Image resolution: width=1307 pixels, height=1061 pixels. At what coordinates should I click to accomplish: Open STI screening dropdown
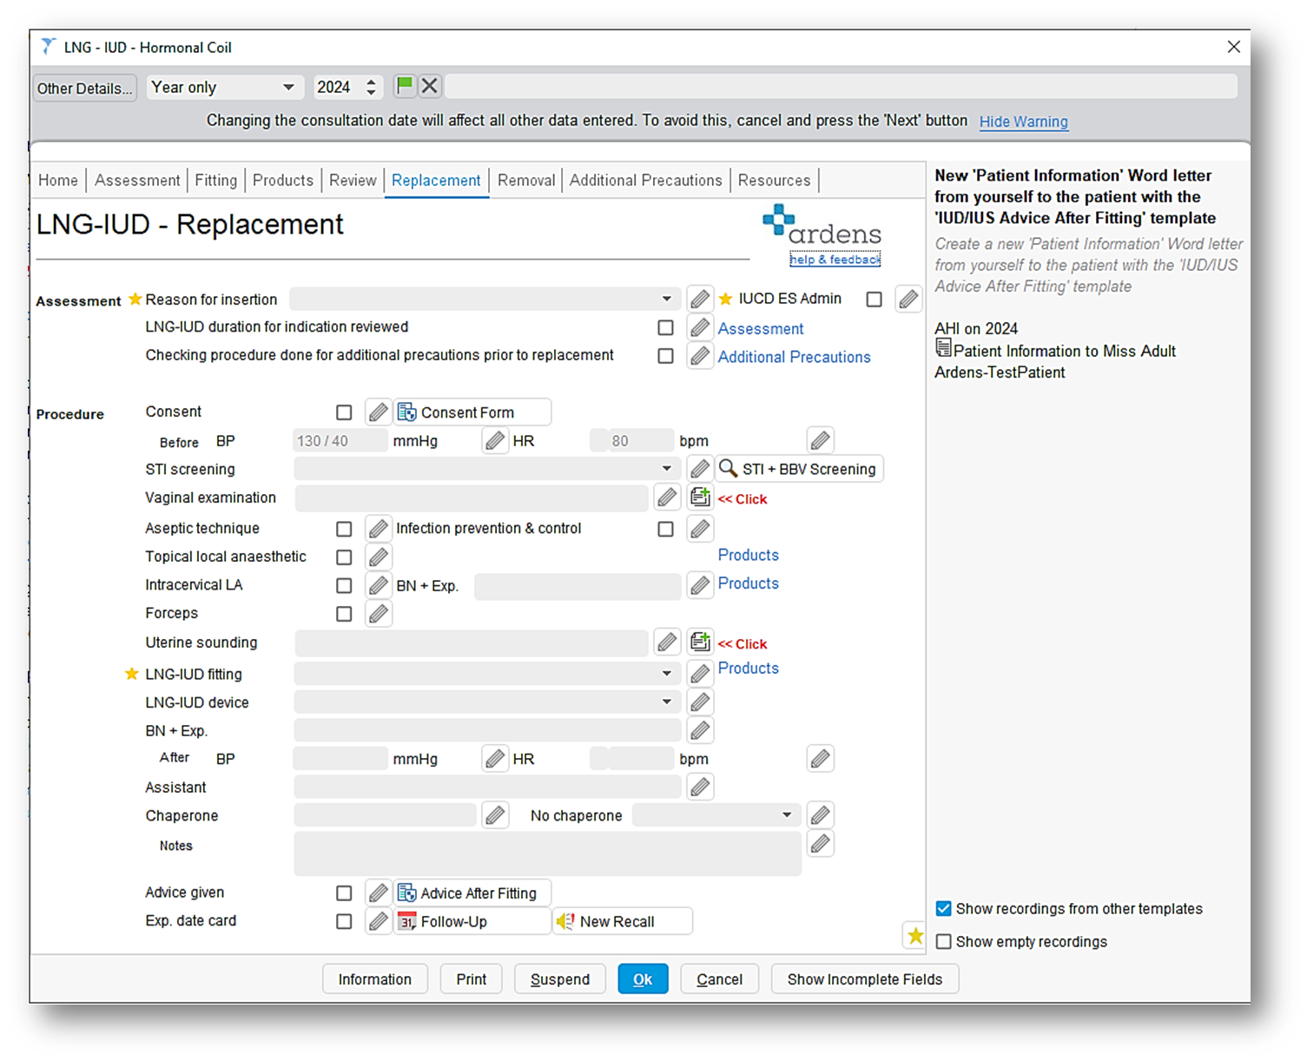pos(486,469)
